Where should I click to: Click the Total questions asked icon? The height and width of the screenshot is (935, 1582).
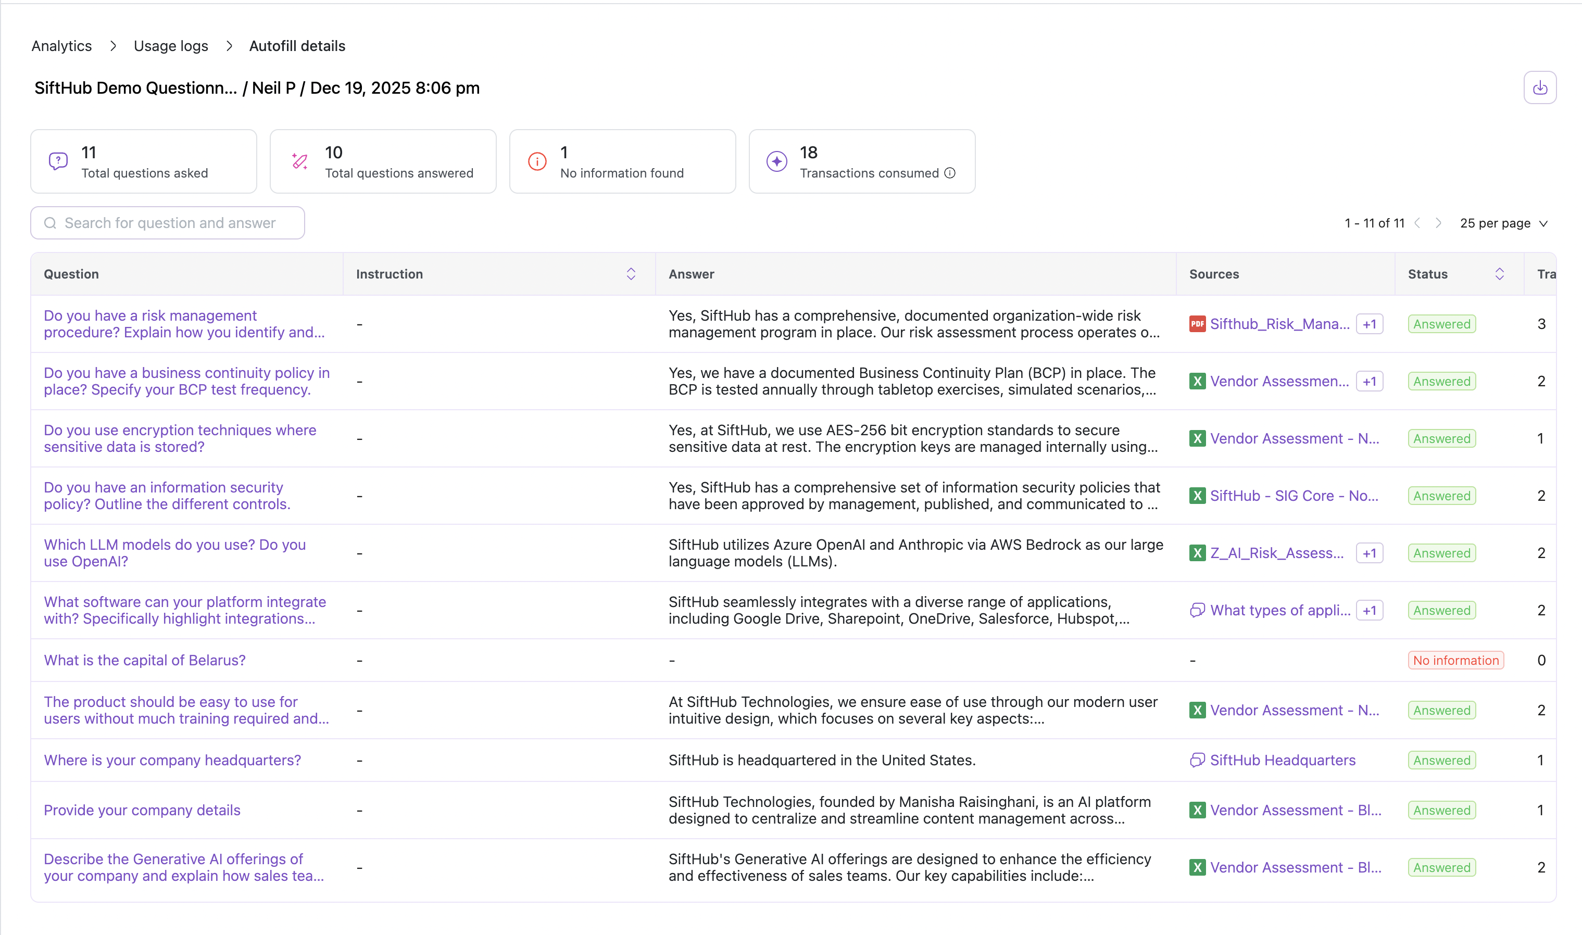58,162
